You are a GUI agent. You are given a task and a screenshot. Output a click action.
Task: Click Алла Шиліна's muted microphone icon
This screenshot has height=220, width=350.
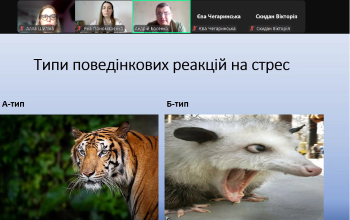pyautogui.click(x=21, y=29)
